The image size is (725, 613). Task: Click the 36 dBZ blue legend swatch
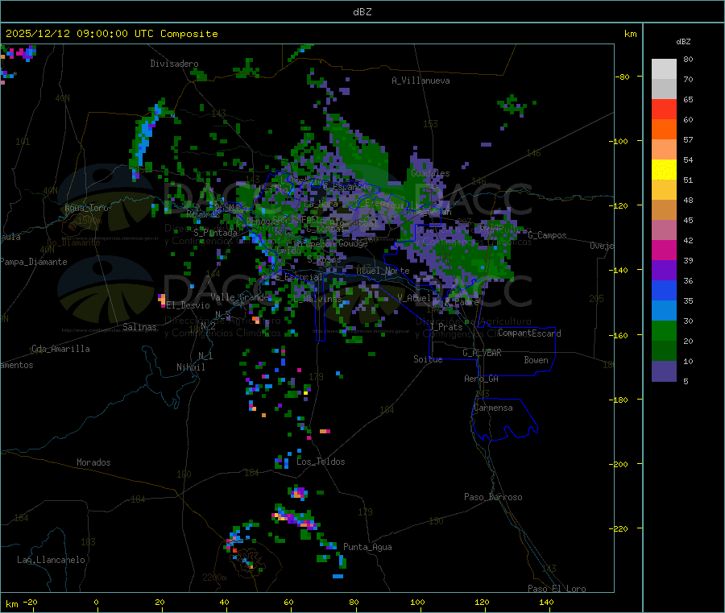[x=664, y=290]
